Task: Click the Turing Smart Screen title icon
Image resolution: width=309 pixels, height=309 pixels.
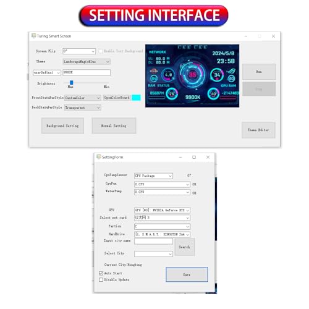Action: click(x=34, y=36)
